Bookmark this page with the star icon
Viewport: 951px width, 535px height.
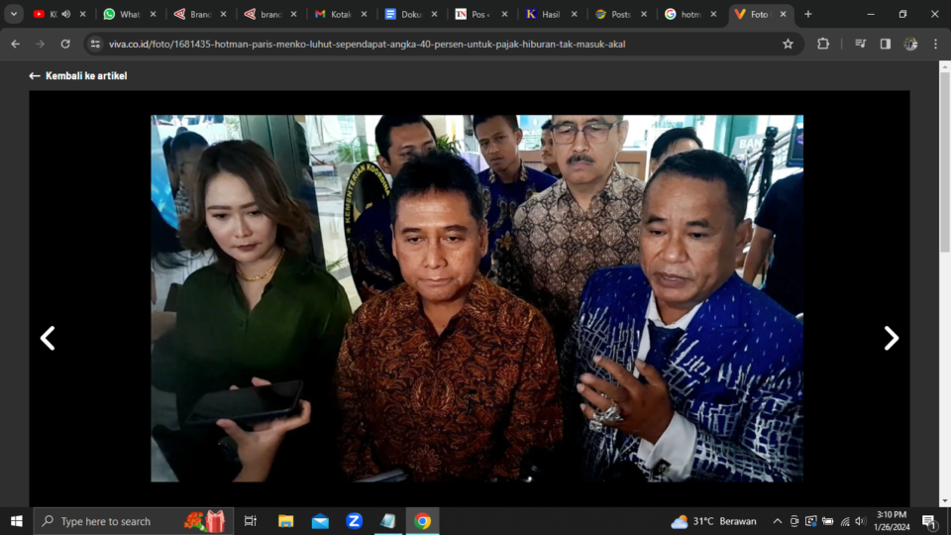tap(788, 44)
